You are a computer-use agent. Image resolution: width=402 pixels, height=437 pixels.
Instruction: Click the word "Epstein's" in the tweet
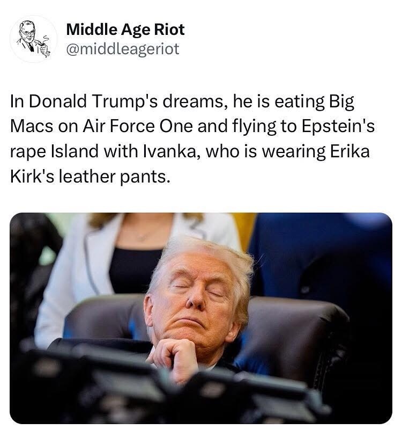338,127
